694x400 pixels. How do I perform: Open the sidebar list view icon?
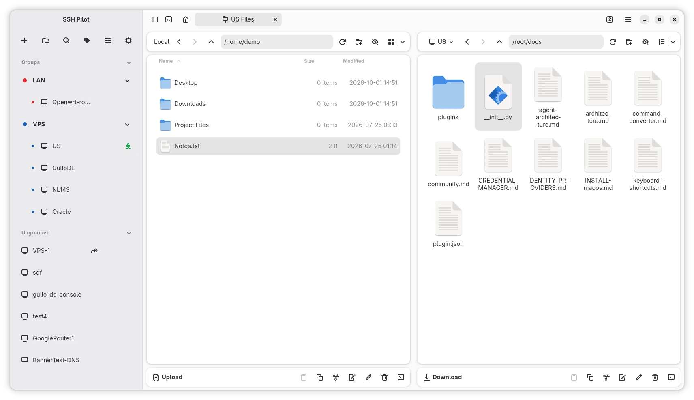pyautogui.click(x=108, y=41)
